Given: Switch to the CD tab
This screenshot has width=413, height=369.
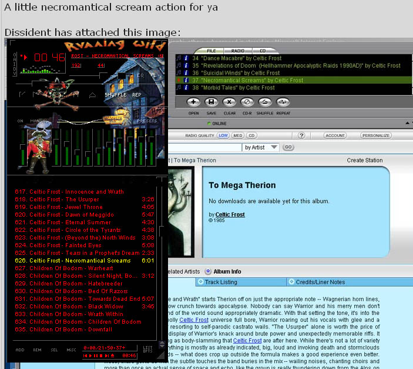Looking at the screenshot, I should pos(263,51).
